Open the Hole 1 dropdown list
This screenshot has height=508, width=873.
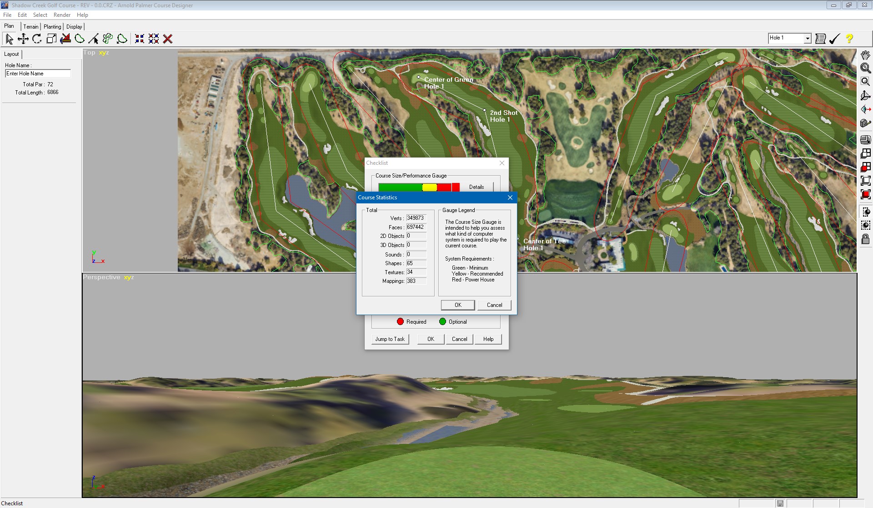(808, 39)
